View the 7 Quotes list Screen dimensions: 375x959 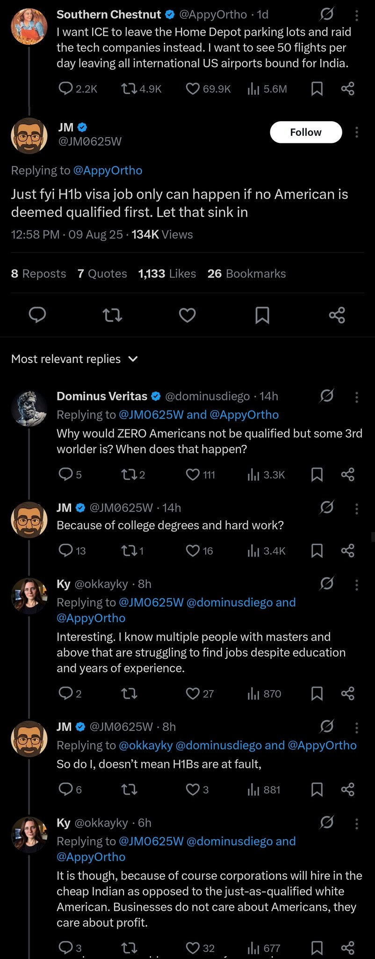[102, 274]
